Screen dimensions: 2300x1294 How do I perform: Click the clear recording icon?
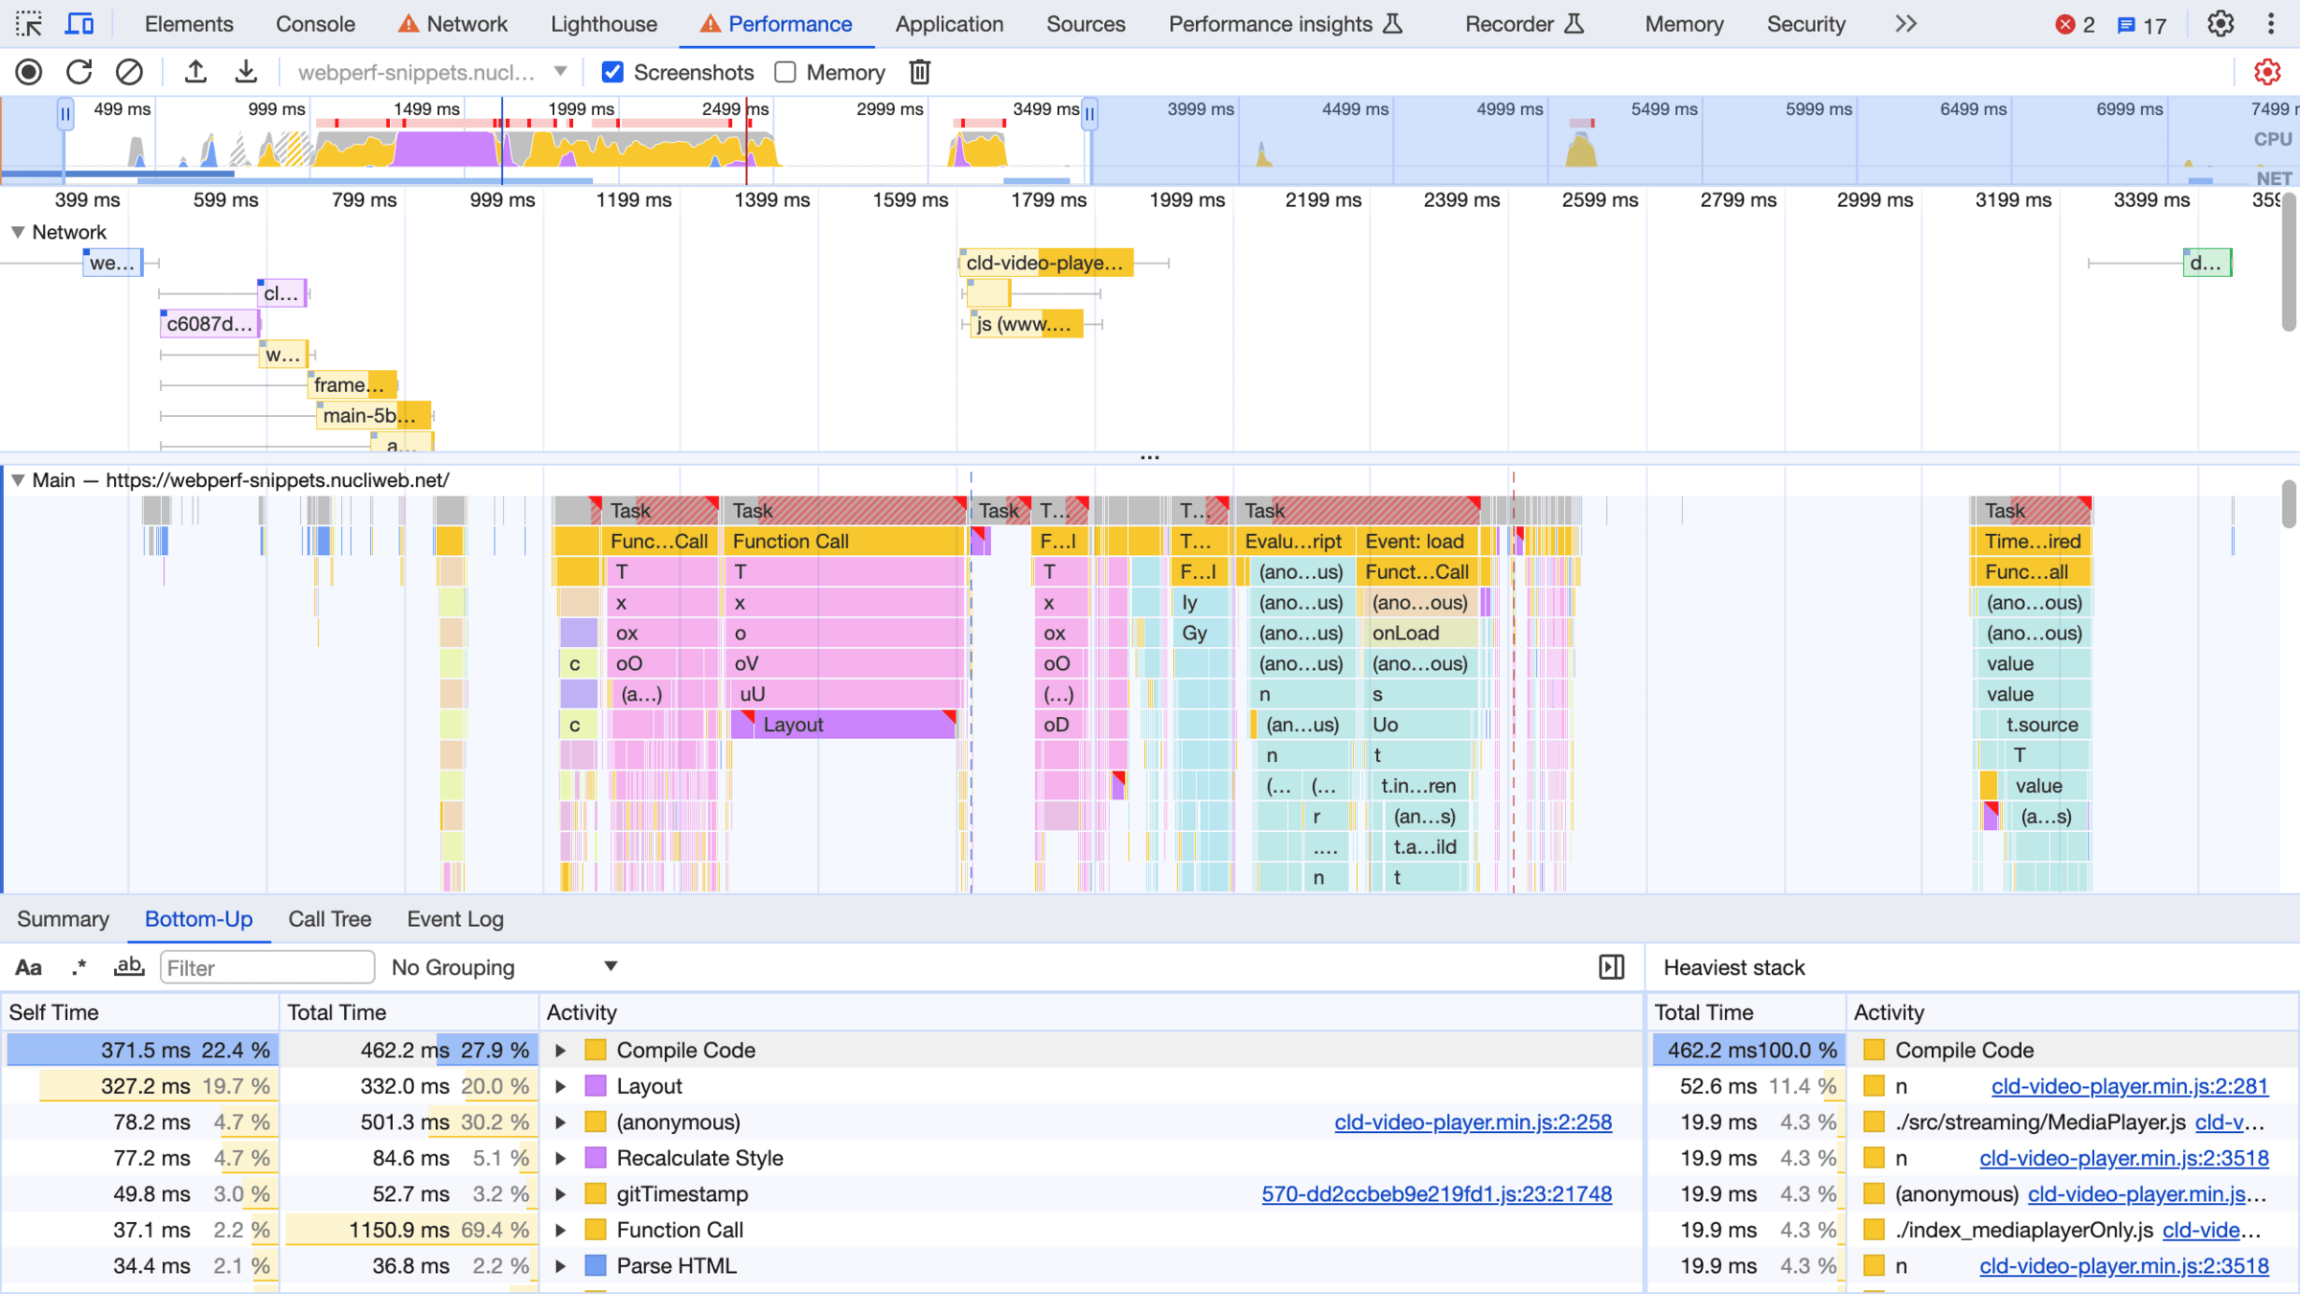[x=129, y=72]
